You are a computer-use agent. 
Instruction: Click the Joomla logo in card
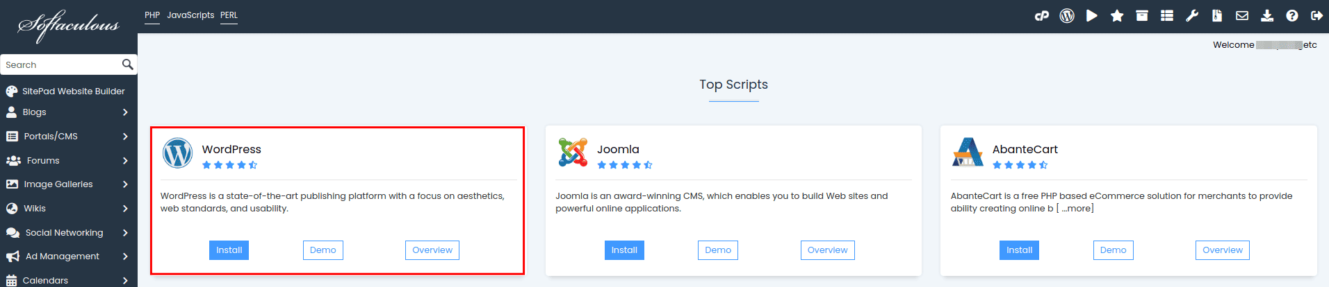point(573,153)
